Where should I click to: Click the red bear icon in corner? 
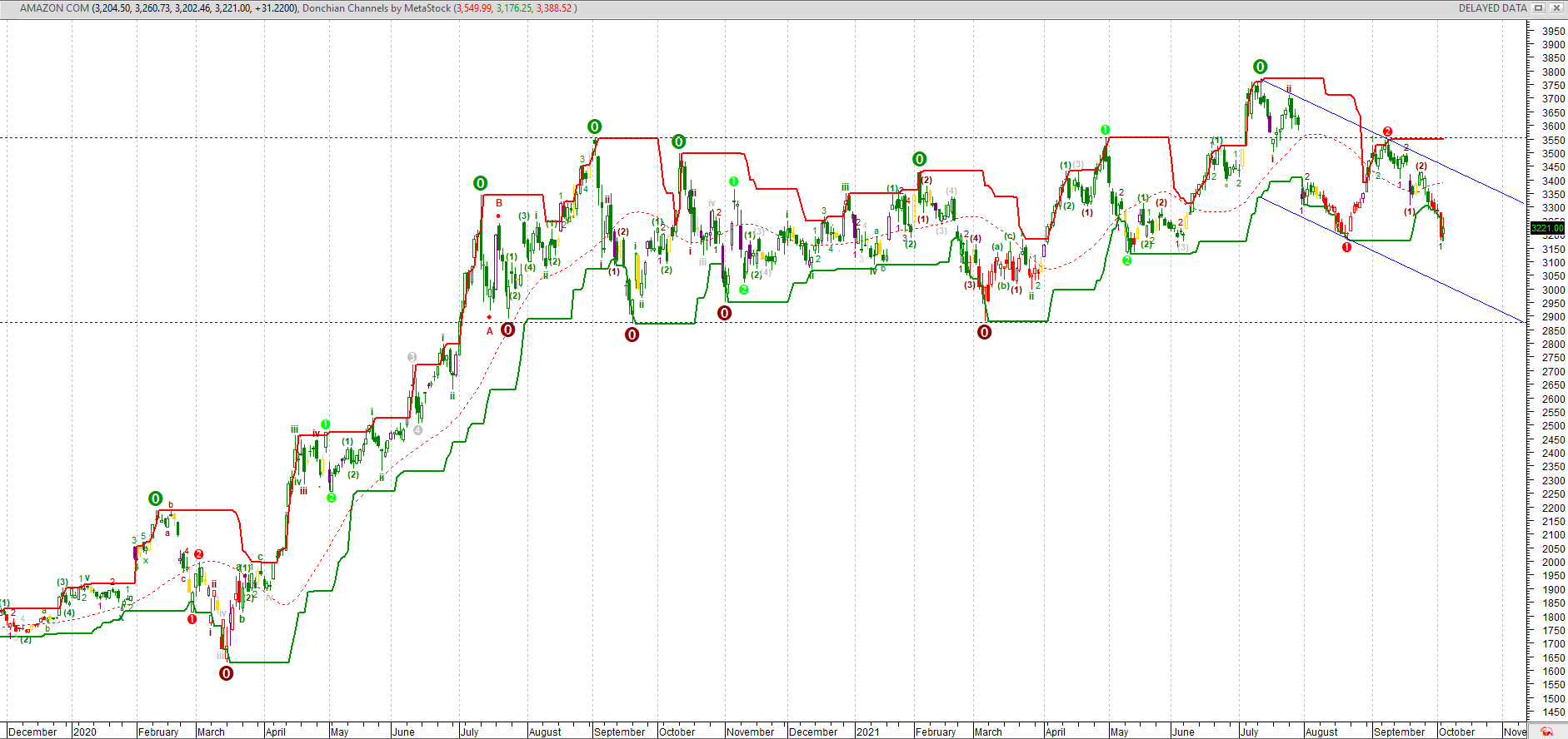[x=1547, y=732]
